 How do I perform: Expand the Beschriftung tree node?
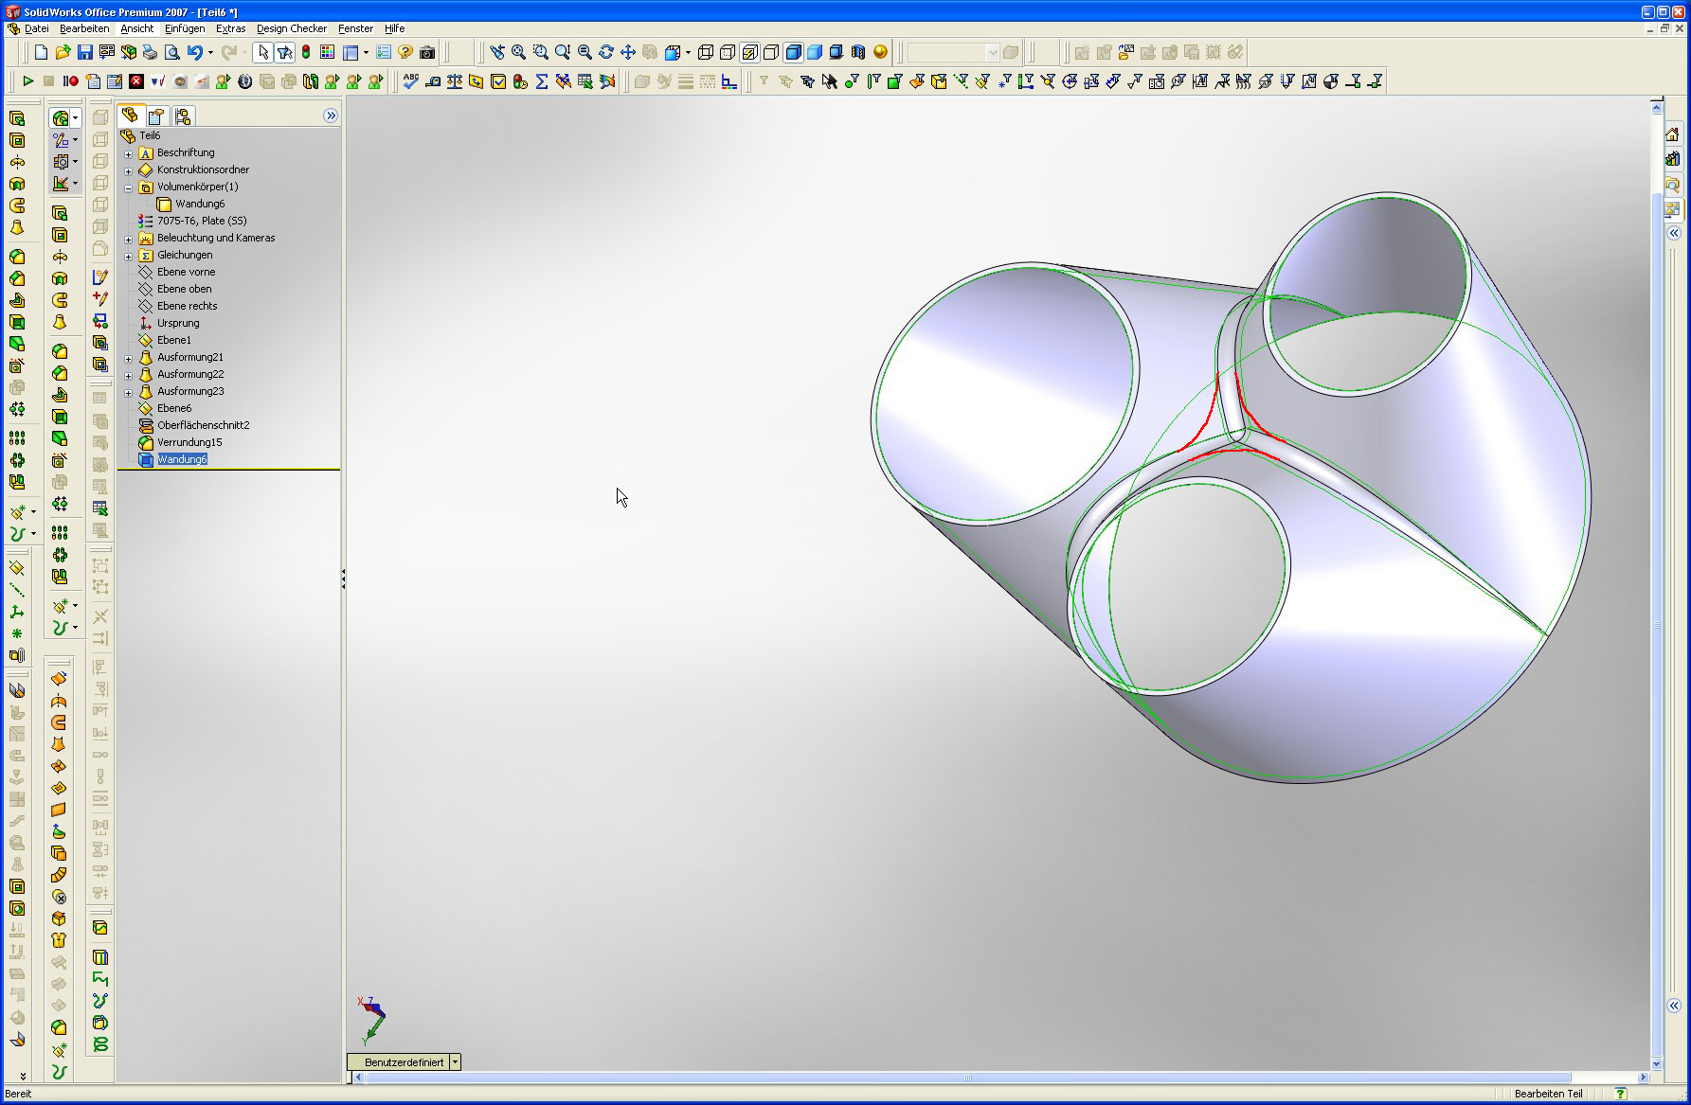coord(129,152)
